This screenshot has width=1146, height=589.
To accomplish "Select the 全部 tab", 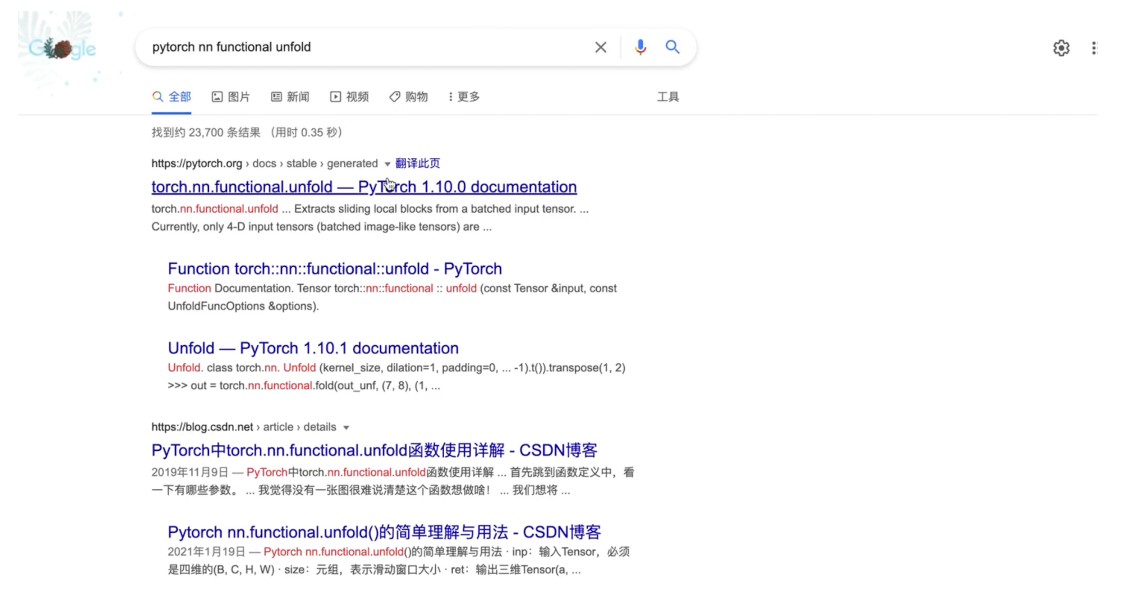I will [171, 97].
